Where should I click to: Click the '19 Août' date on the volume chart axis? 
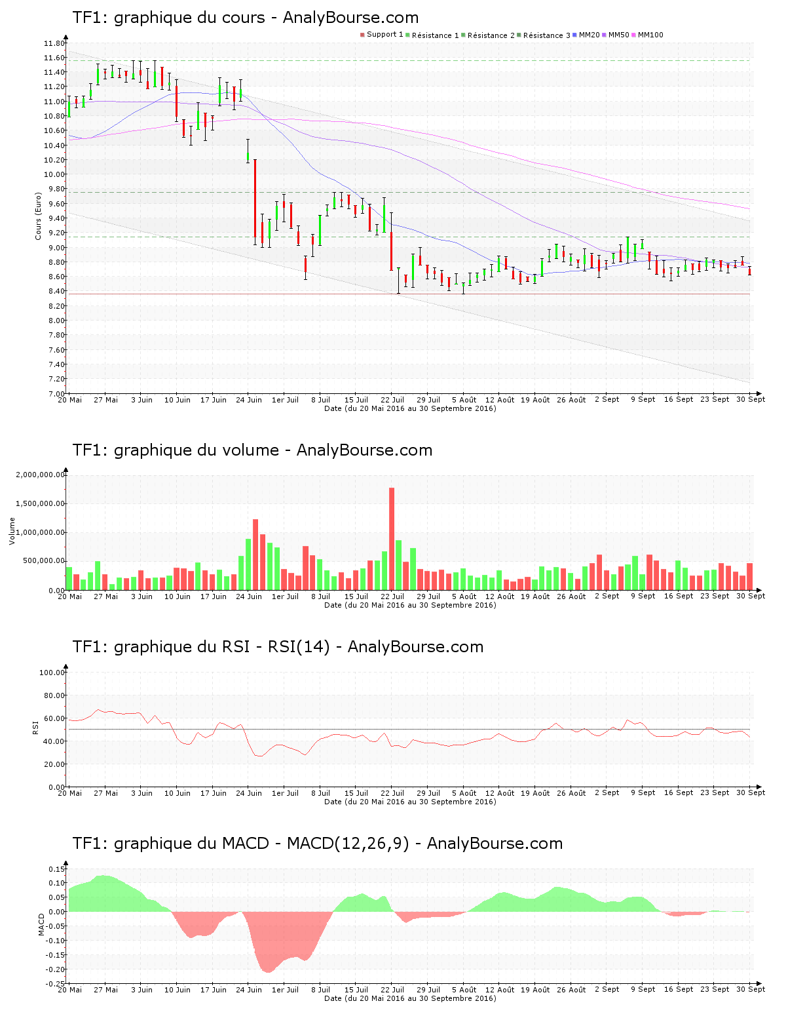(x=536, y=596)
